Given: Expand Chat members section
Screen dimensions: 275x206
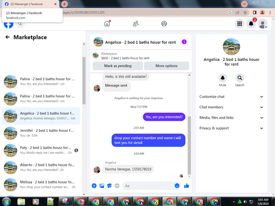Looking at the screenshot, I should tap(231, 107).
